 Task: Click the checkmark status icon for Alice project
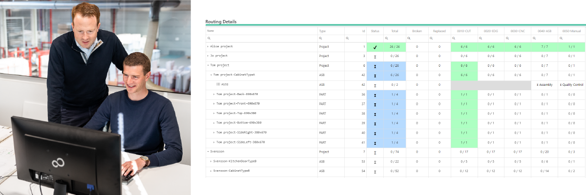(x=375, y=47)
